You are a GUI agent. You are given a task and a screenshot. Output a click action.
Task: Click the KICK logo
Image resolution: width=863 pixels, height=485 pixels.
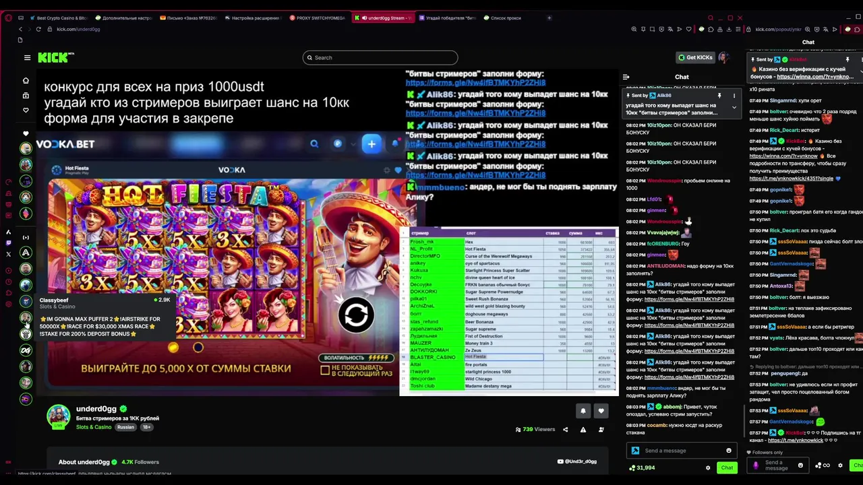tap(56, 58)
